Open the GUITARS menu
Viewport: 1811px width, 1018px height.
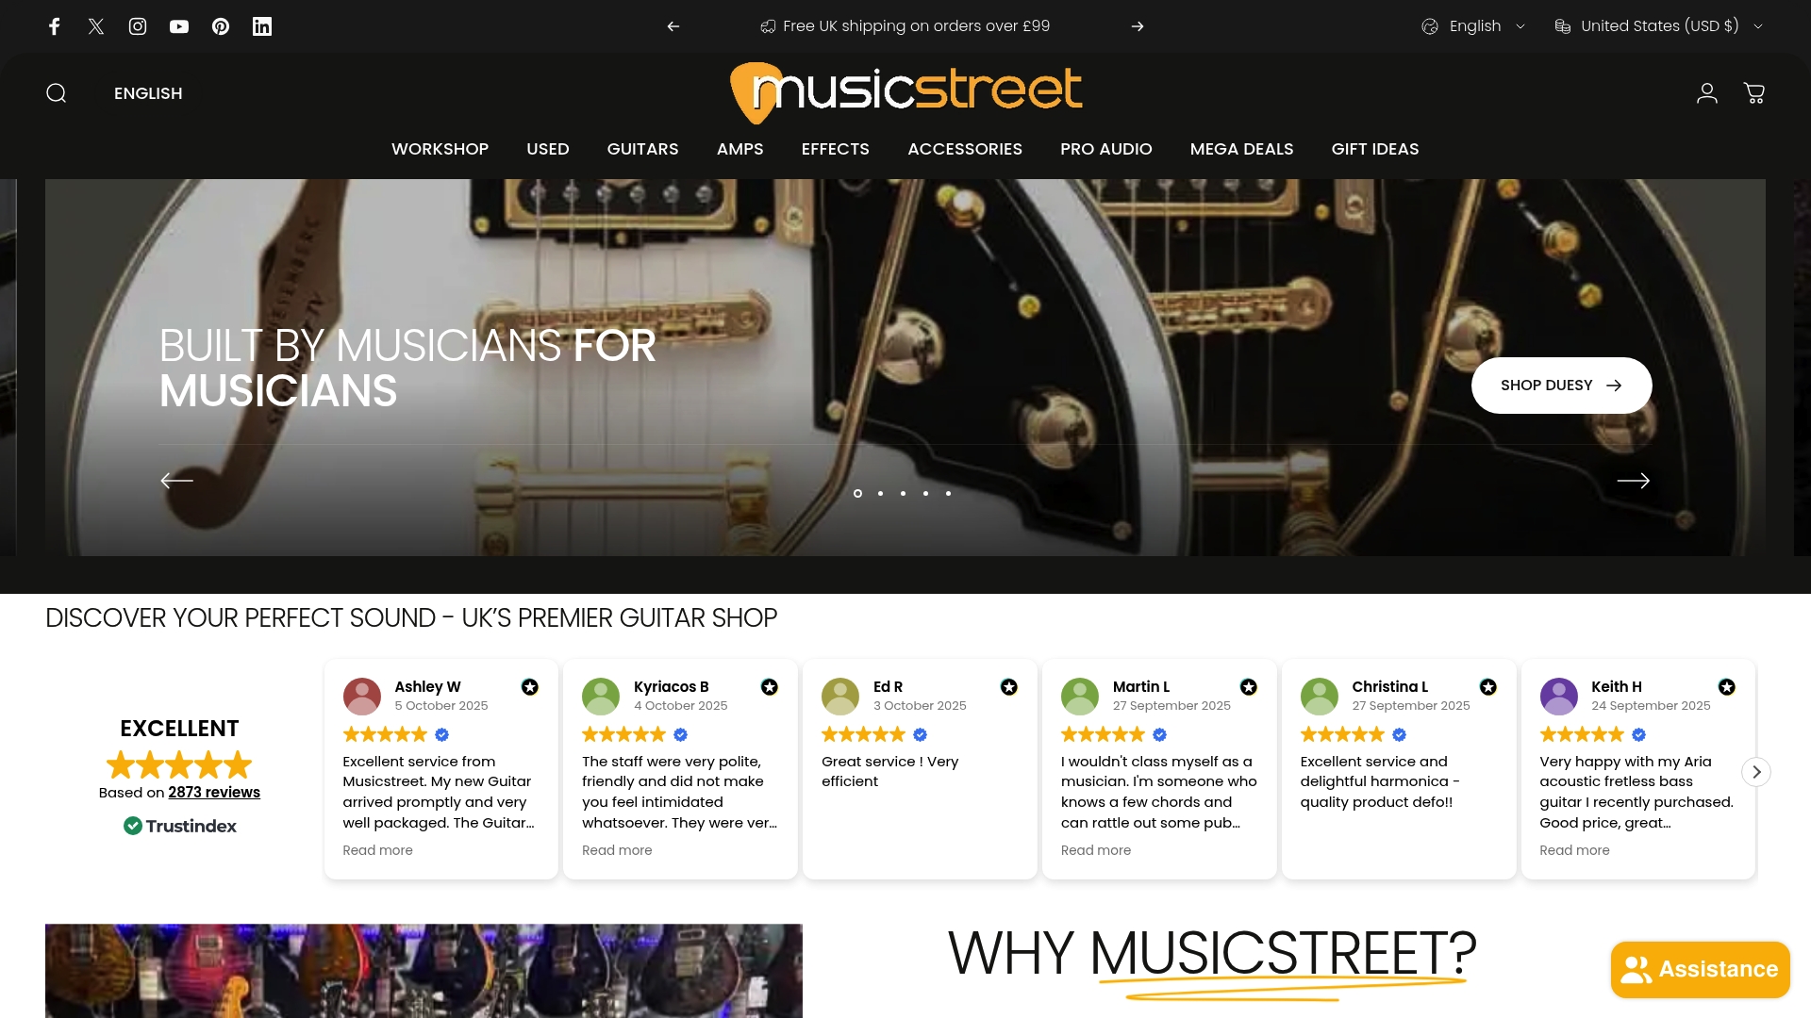click(642, 149)
